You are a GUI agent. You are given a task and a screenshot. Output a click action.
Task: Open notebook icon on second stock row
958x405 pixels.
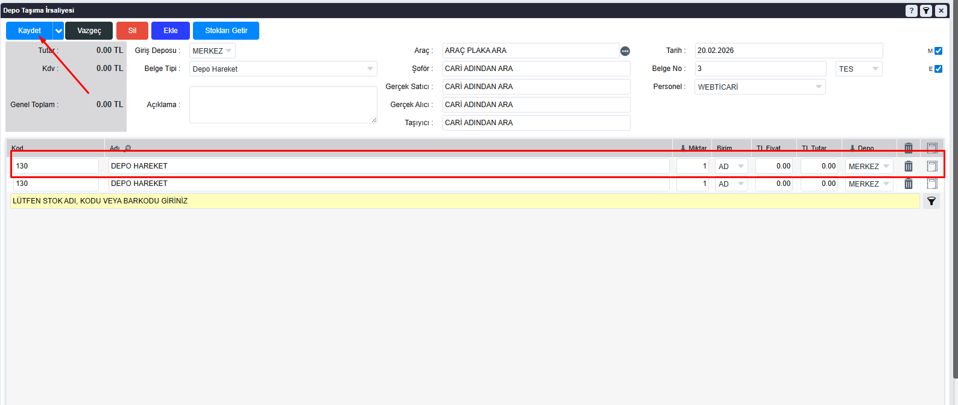tap(931, 184)
